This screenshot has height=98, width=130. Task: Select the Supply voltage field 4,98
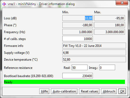(94, 52)
